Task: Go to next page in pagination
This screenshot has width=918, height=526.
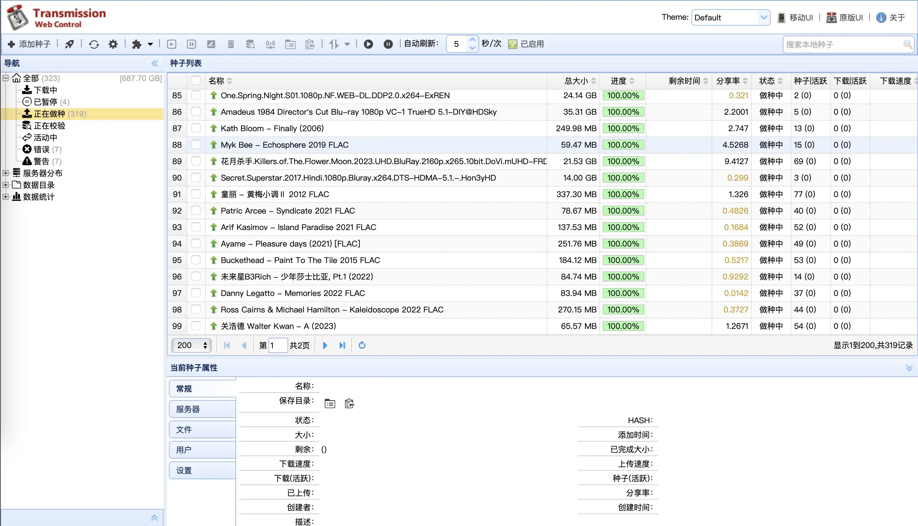Action: pyautogui.click(x=325, y=345)
